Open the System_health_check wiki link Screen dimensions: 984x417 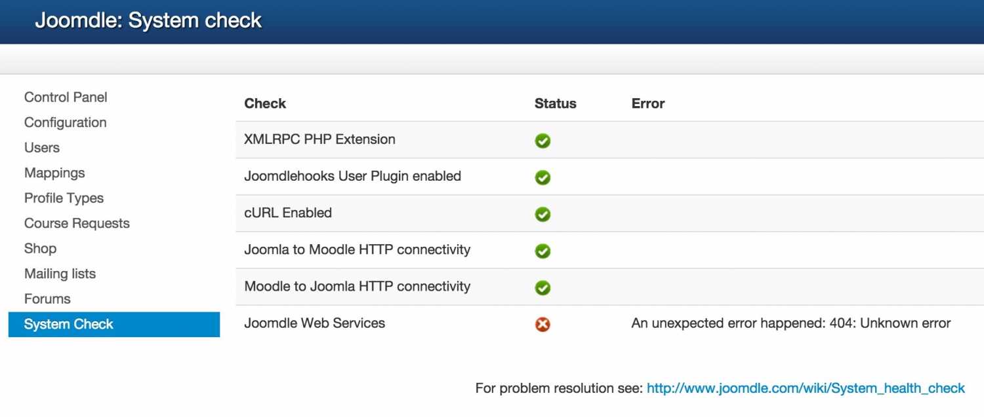point(806,388)
